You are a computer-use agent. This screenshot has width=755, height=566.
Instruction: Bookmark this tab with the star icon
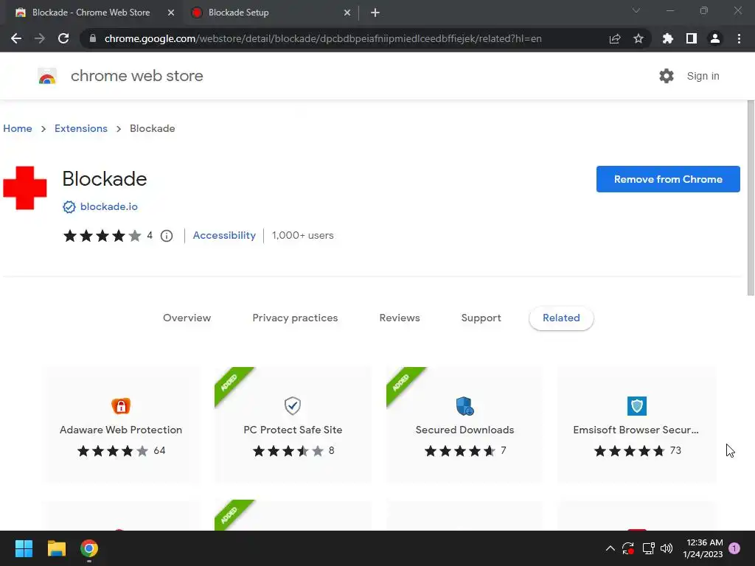pyautogui.click(x=638, y=38)
